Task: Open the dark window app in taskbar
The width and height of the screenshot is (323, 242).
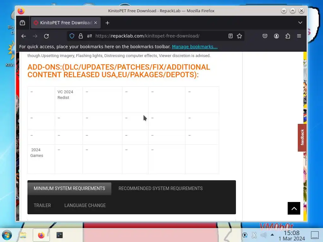Action: pyautogui.click(x=60, y=235)
